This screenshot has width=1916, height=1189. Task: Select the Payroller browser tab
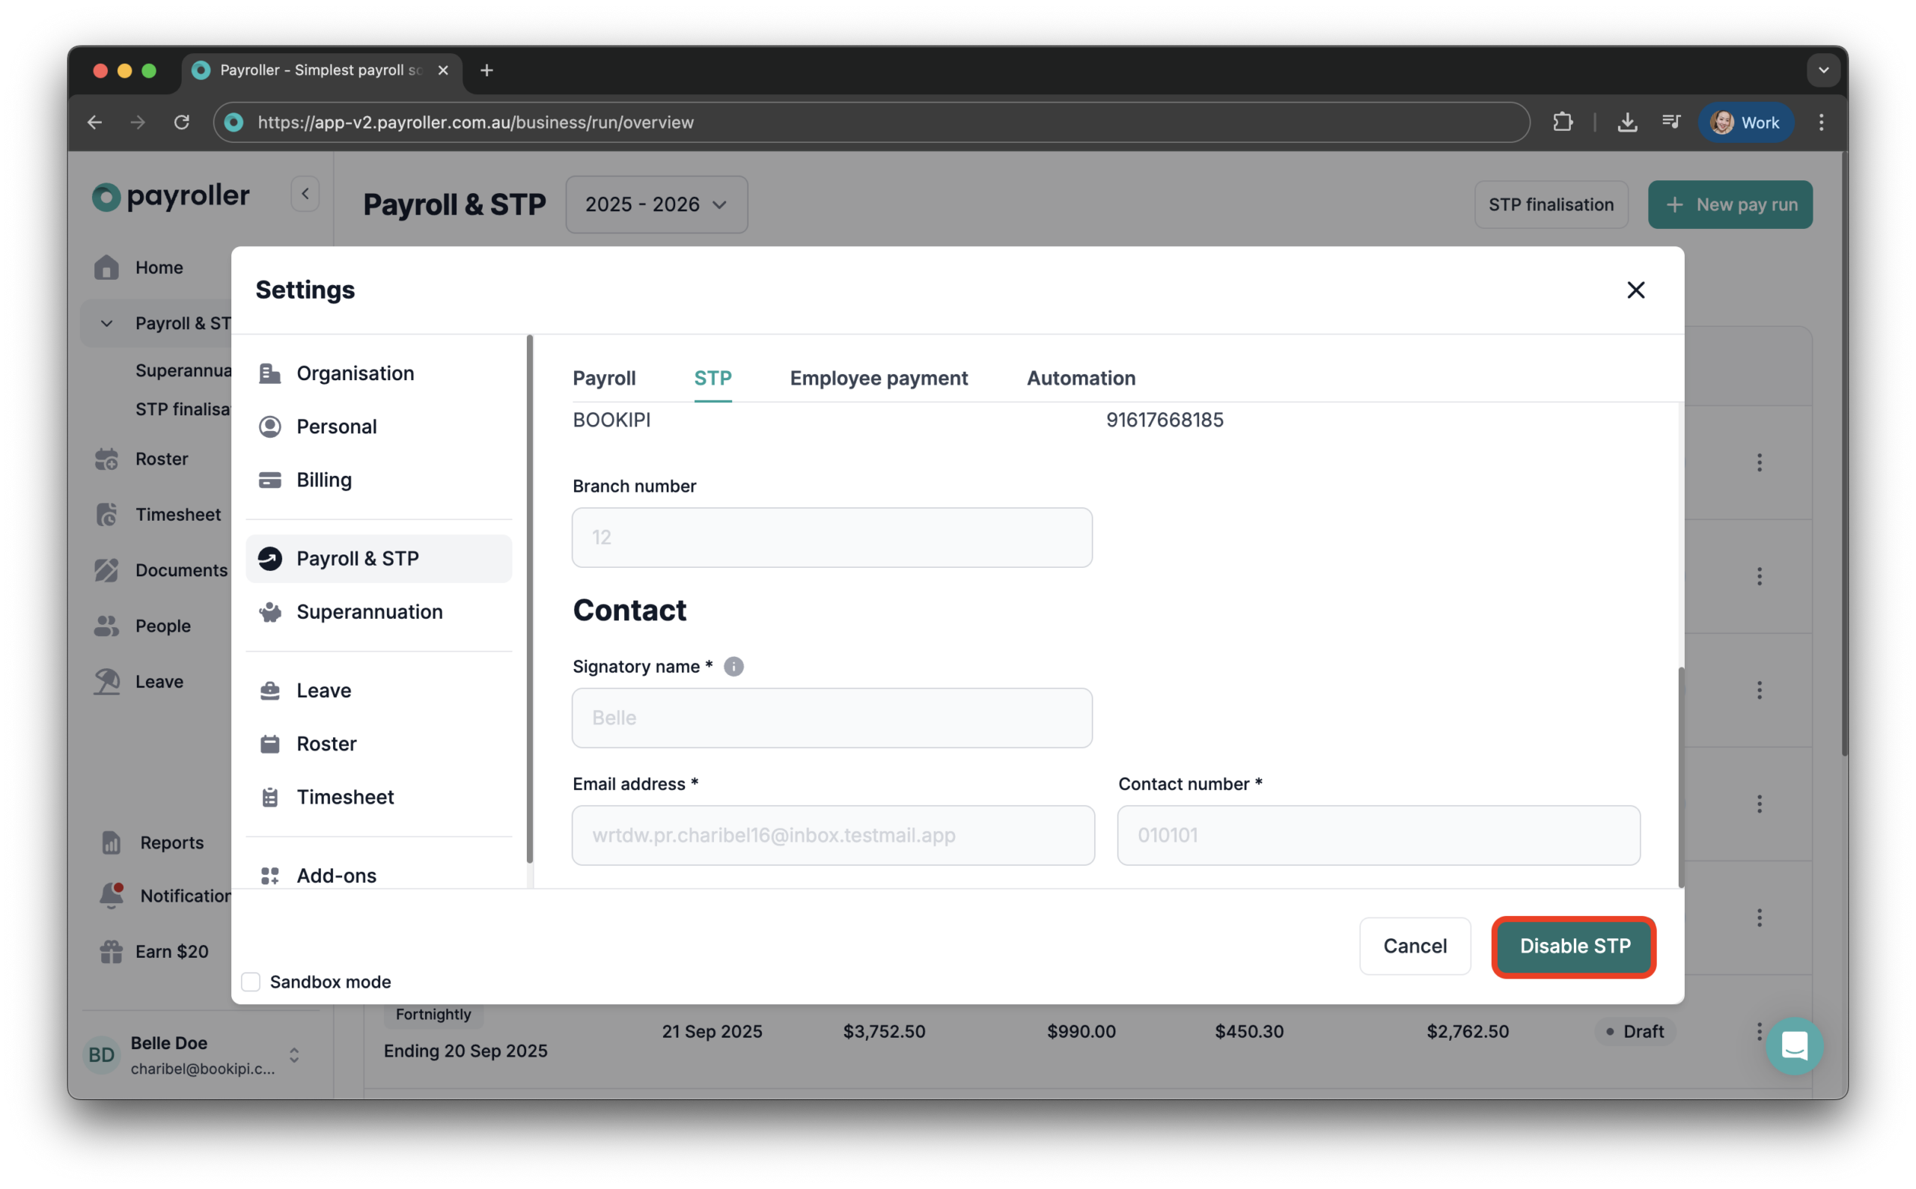323,71
